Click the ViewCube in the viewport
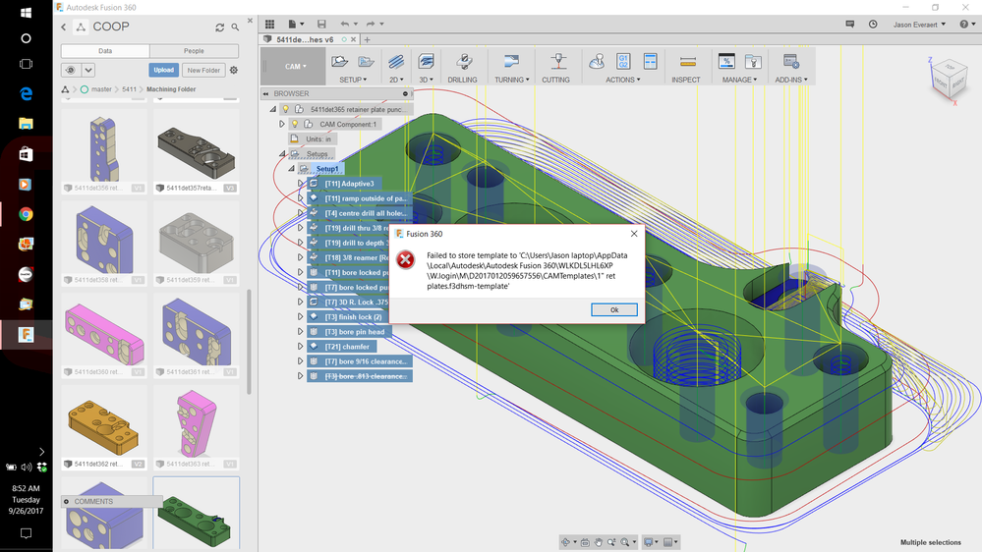 949,79
